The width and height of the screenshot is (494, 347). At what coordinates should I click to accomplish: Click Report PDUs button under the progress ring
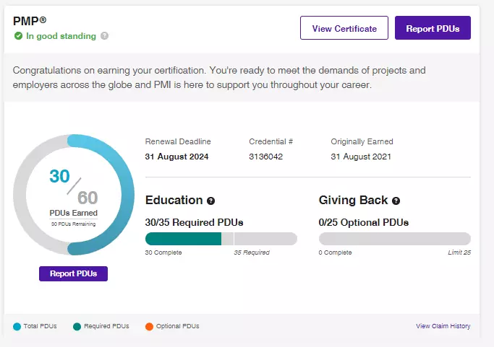[x=73, y=273]
